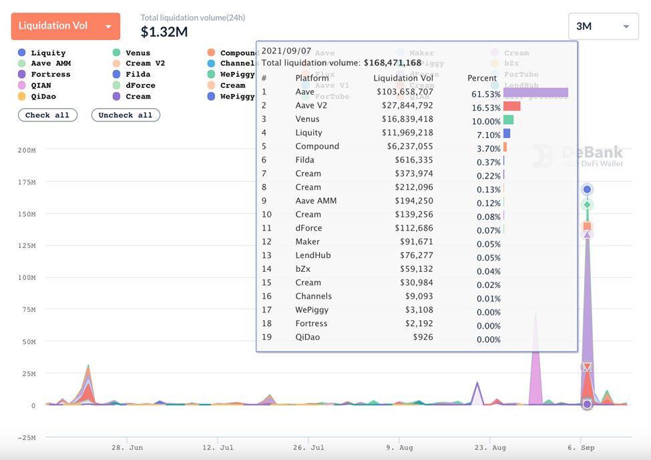Click the green diamond marker on the spike

coord(587,205)
